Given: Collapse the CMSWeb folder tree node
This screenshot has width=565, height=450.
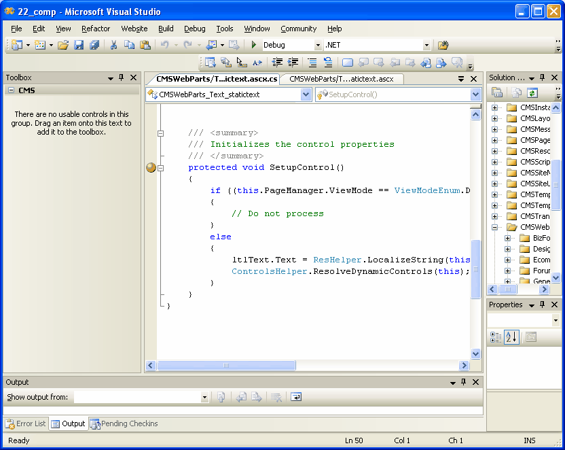Looking at the screenshot, I should (495, 227).
